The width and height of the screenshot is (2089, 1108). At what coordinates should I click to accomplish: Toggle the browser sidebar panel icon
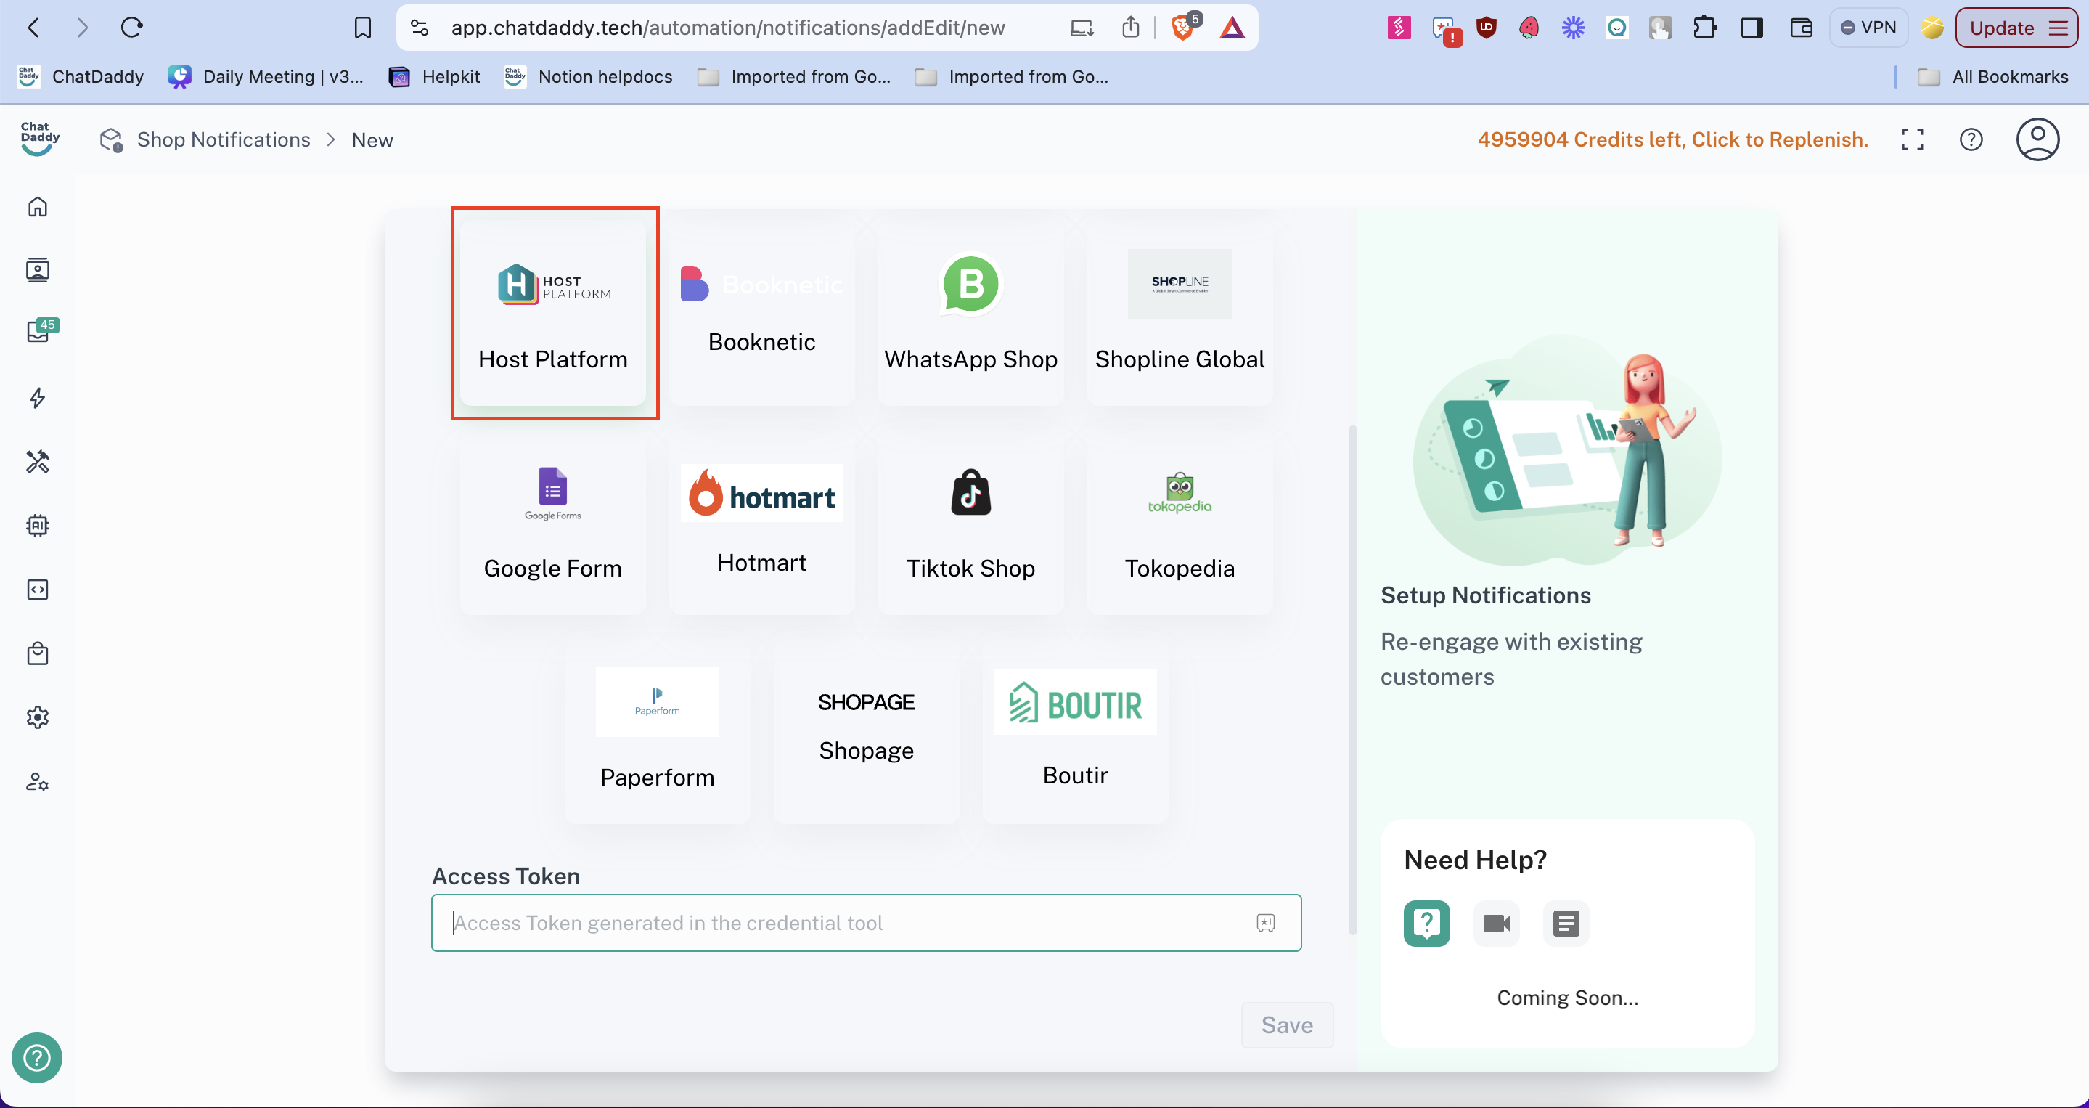click(1751, 28)
